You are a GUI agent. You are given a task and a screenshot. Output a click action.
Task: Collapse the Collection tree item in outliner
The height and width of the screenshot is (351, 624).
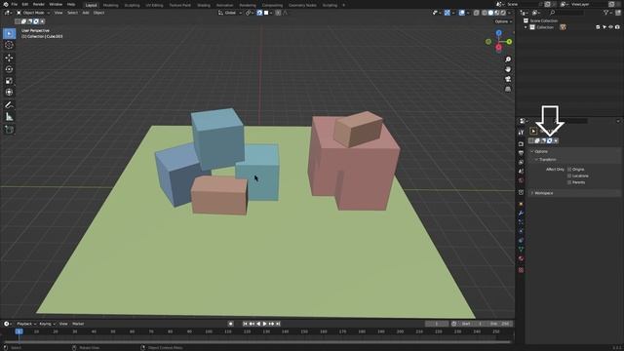[526, 27]
